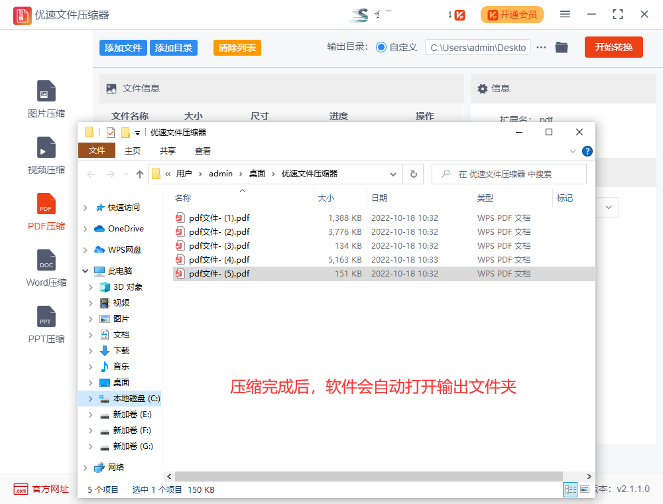663x504 pixels.
Task: Select 新加卷 (E:) in navigation tree
Action: click(x=132, y=414)
